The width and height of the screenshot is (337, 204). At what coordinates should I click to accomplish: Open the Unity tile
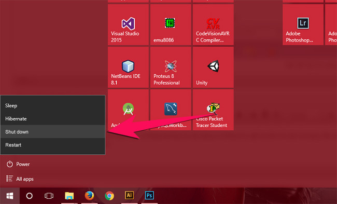pos(213,67)
